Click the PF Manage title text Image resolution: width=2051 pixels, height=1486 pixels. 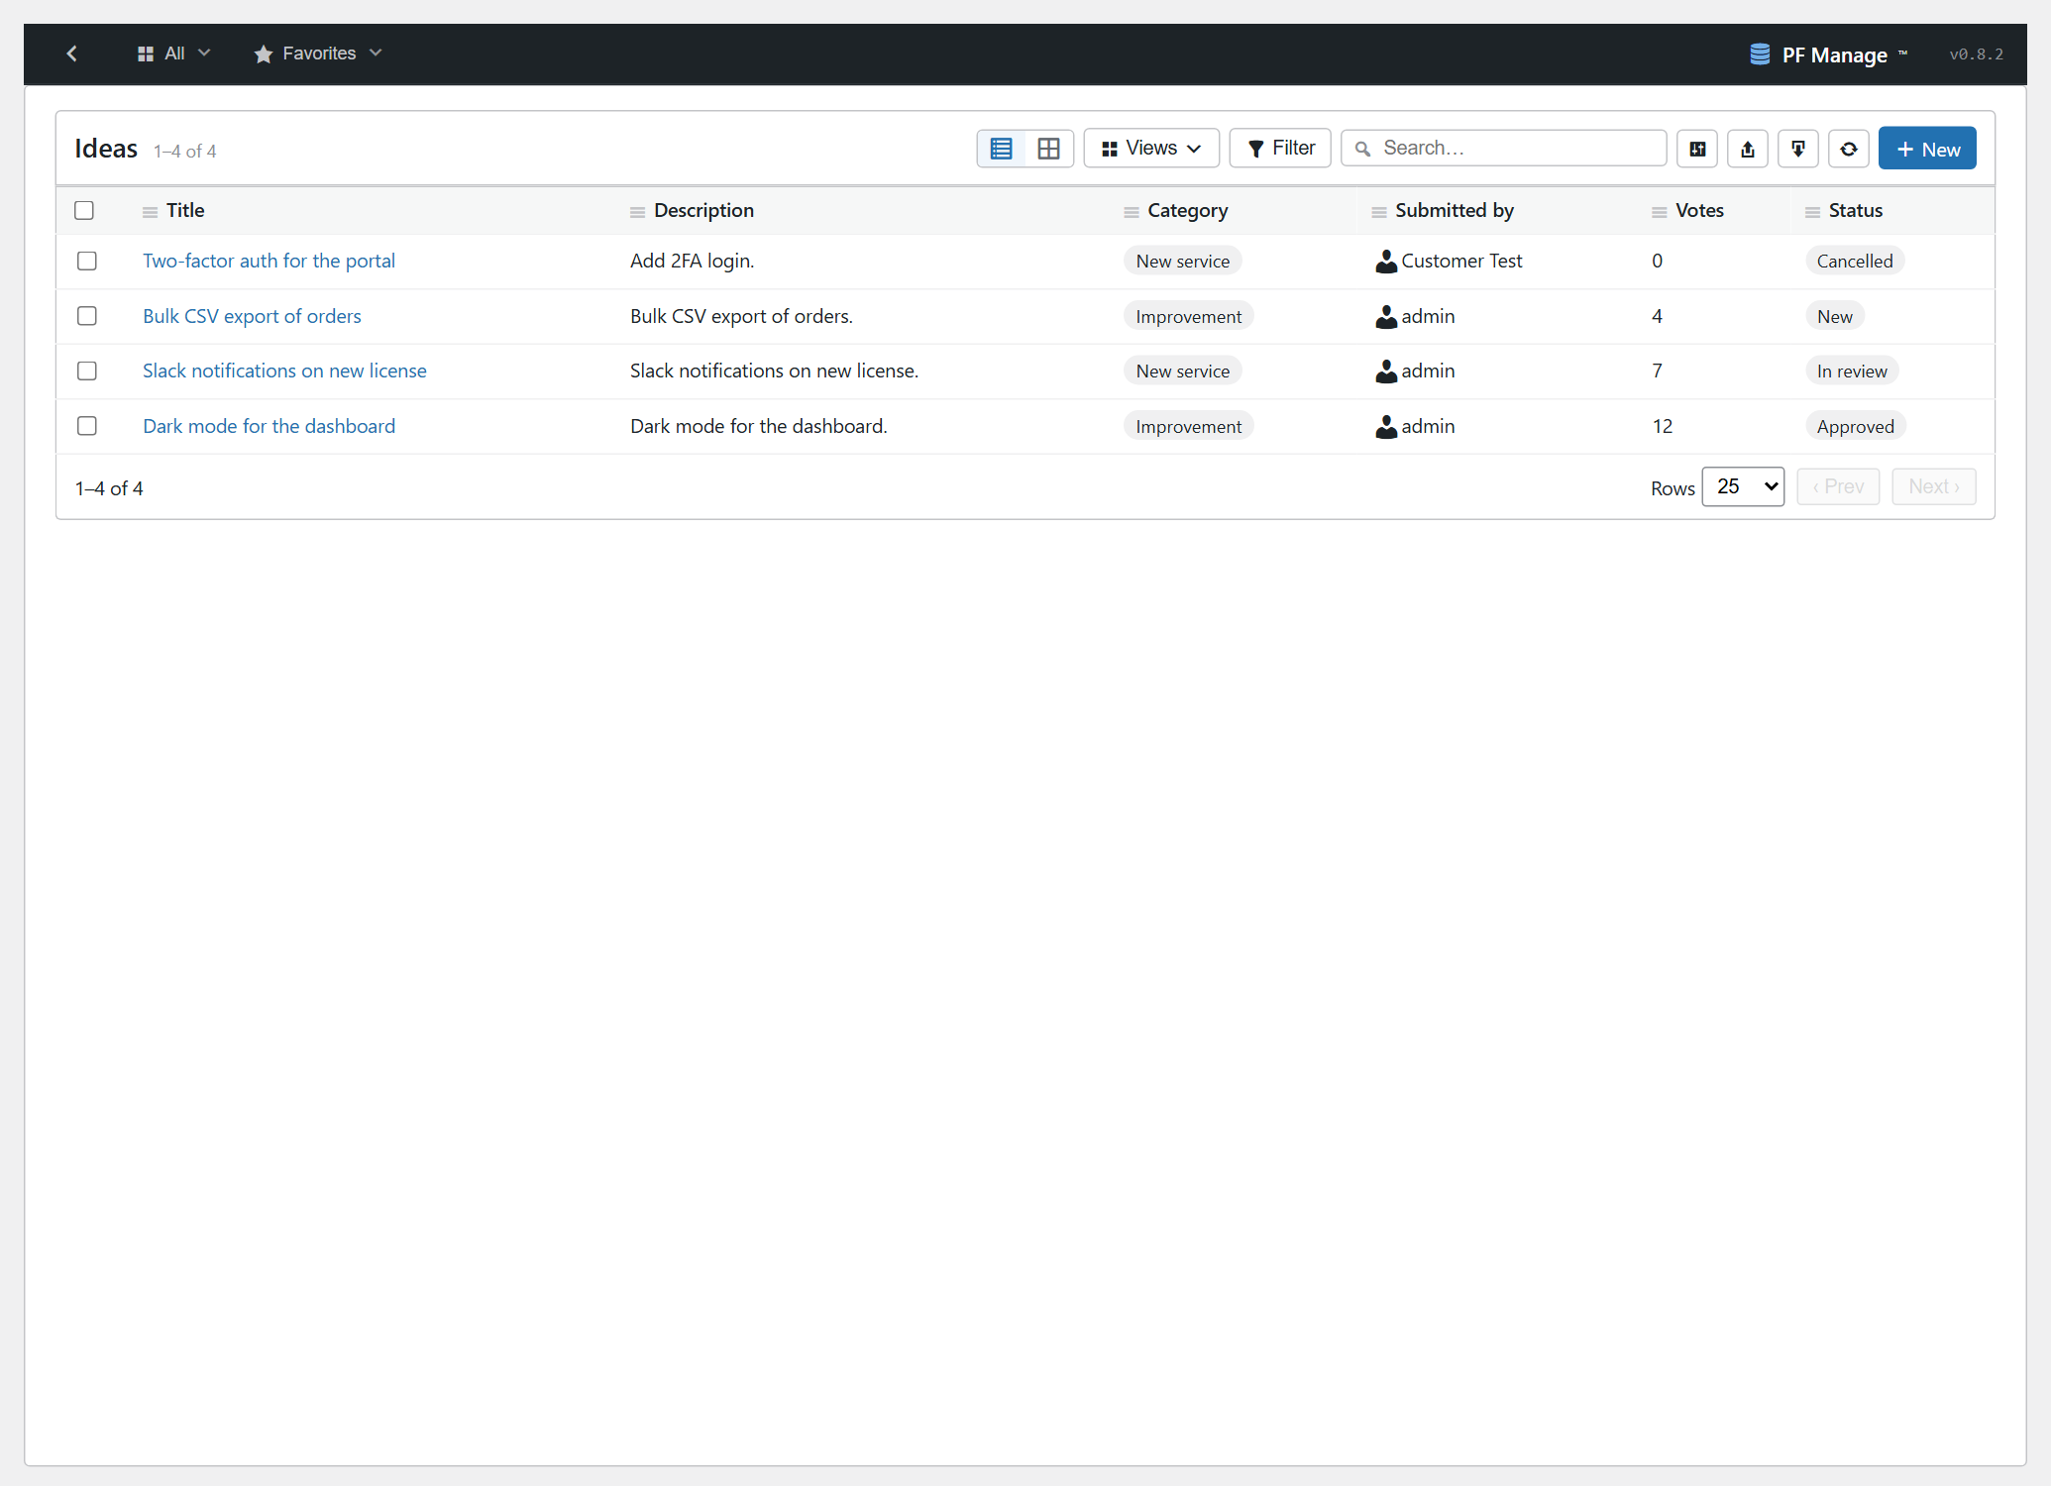1834,54
